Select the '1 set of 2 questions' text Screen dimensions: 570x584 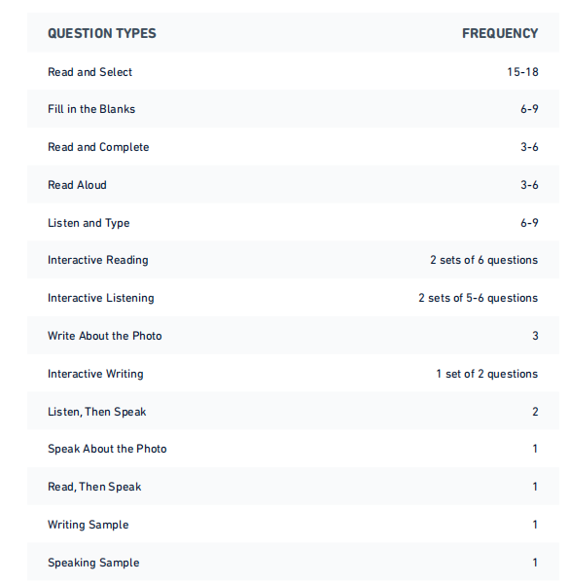pyautogui.click(x=487, y=374)
